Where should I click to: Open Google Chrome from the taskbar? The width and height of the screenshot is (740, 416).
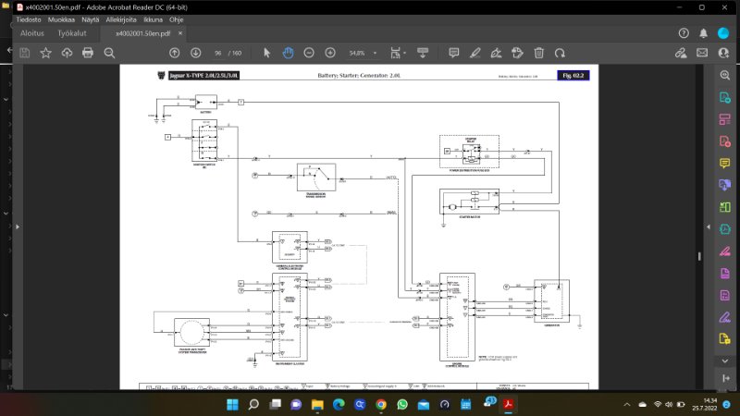381,404
